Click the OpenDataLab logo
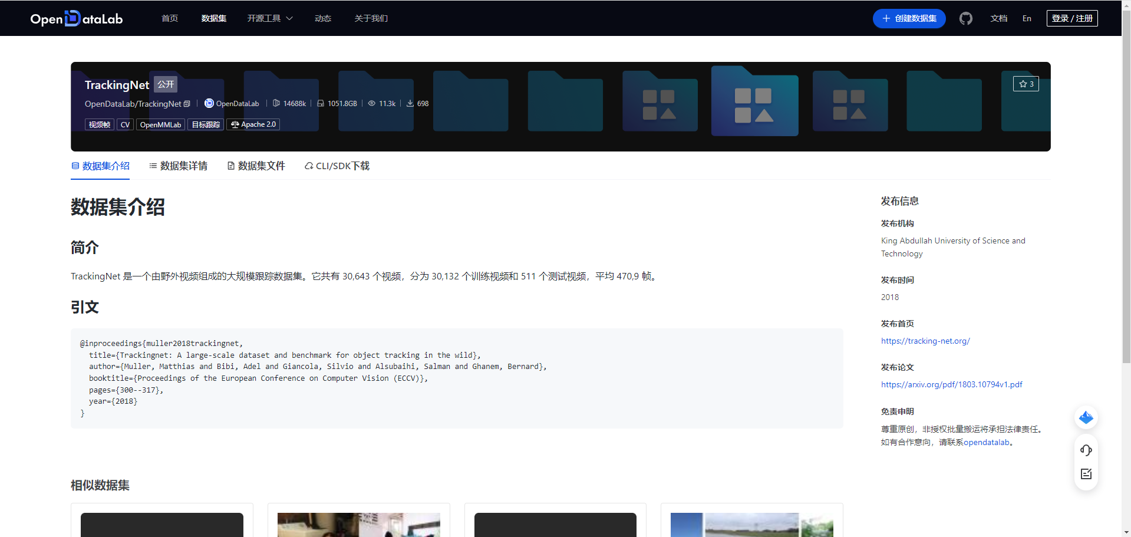Screen dimensions: 1131x537 click(x=77, y=18)
